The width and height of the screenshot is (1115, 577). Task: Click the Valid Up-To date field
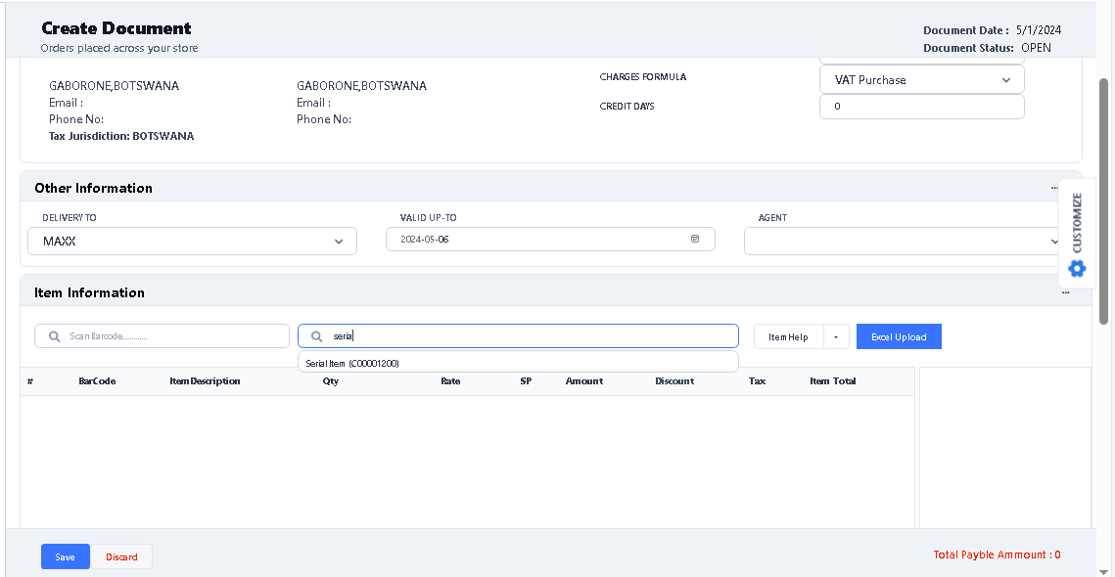tap(538, 240)
